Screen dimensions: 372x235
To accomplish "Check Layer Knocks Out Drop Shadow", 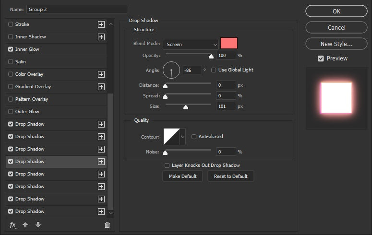I will click(167, 165).
